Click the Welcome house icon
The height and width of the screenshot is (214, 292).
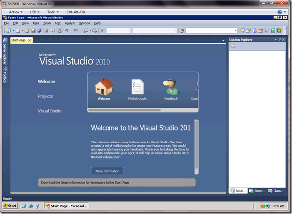click(x=104, y=87)
